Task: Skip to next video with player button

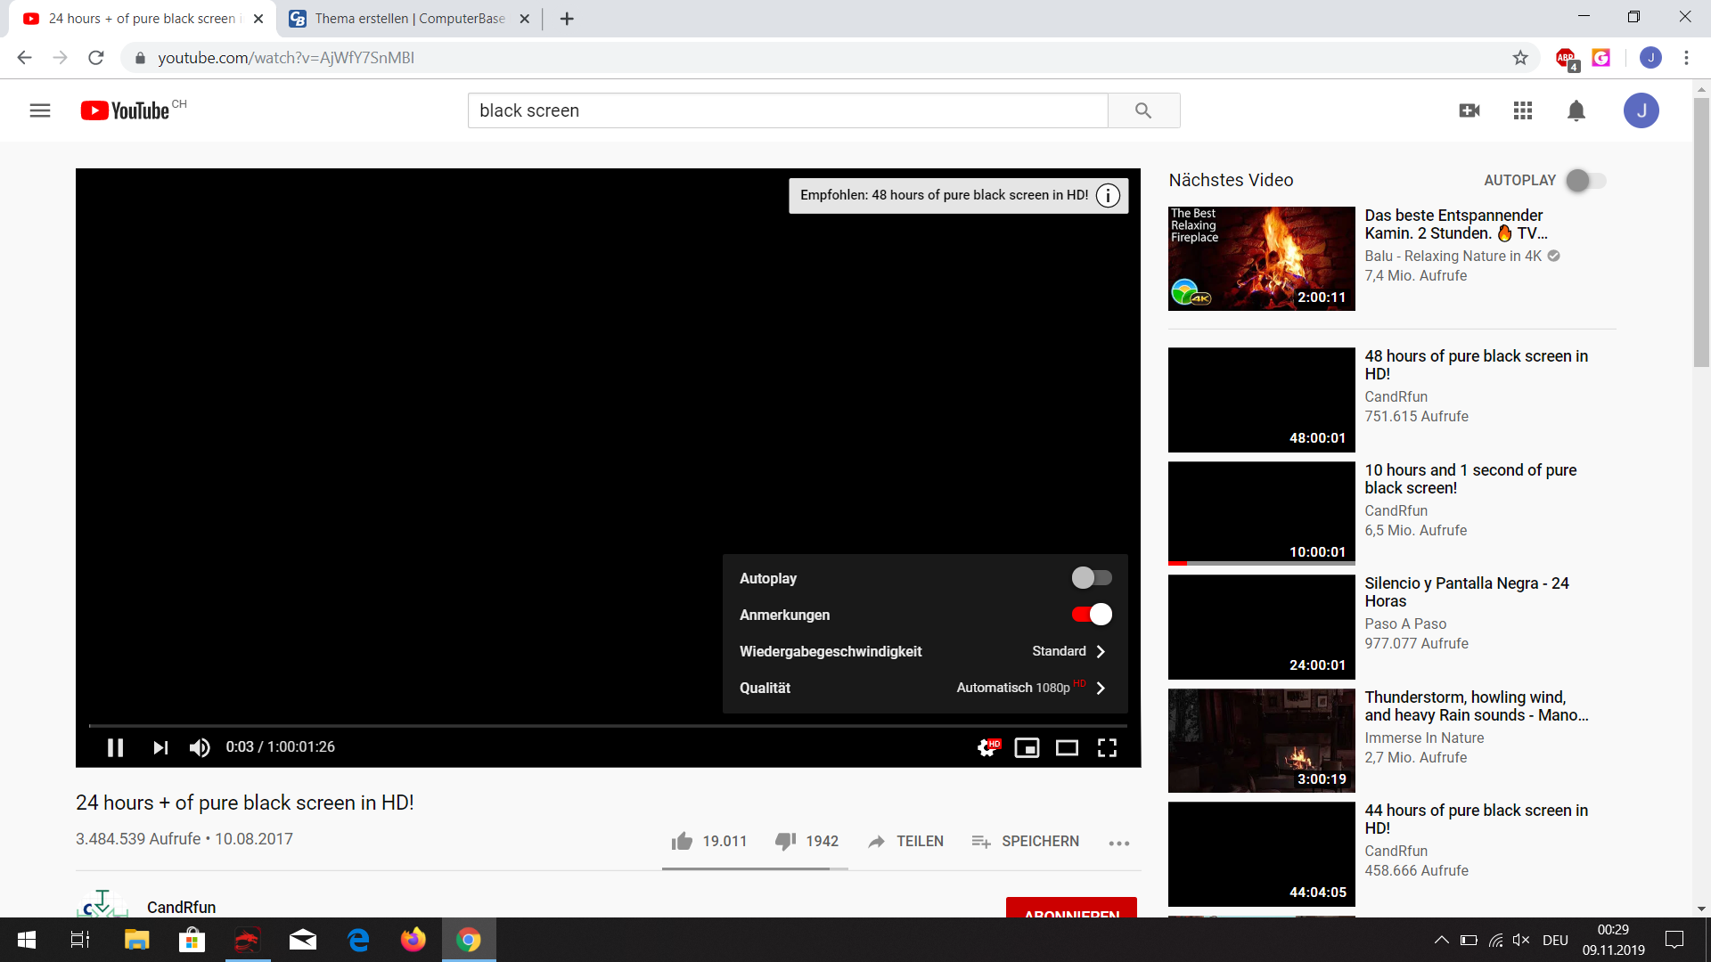Action: (x=160, y=747)
